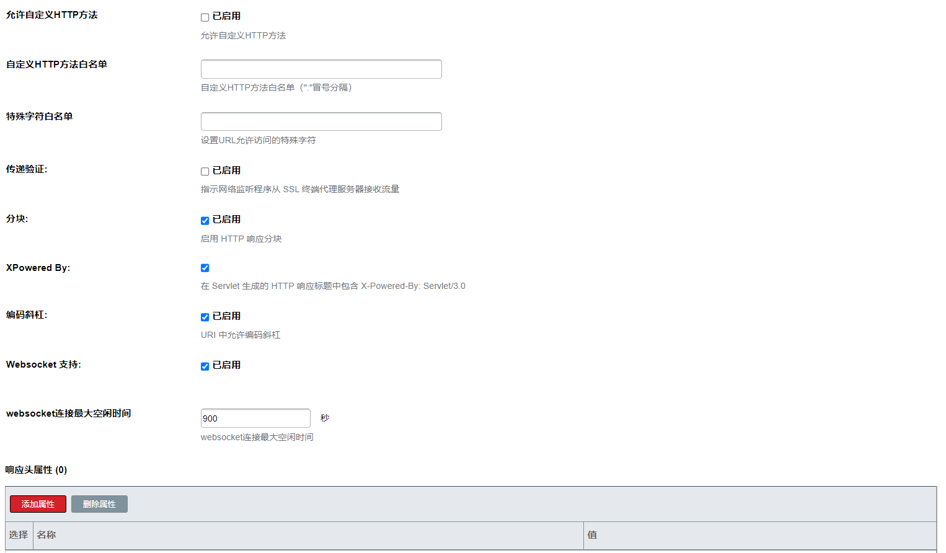This screenshot has height=553, width=946.
Task: Uncheck the XPowered By checkbox
Action: 205,268
